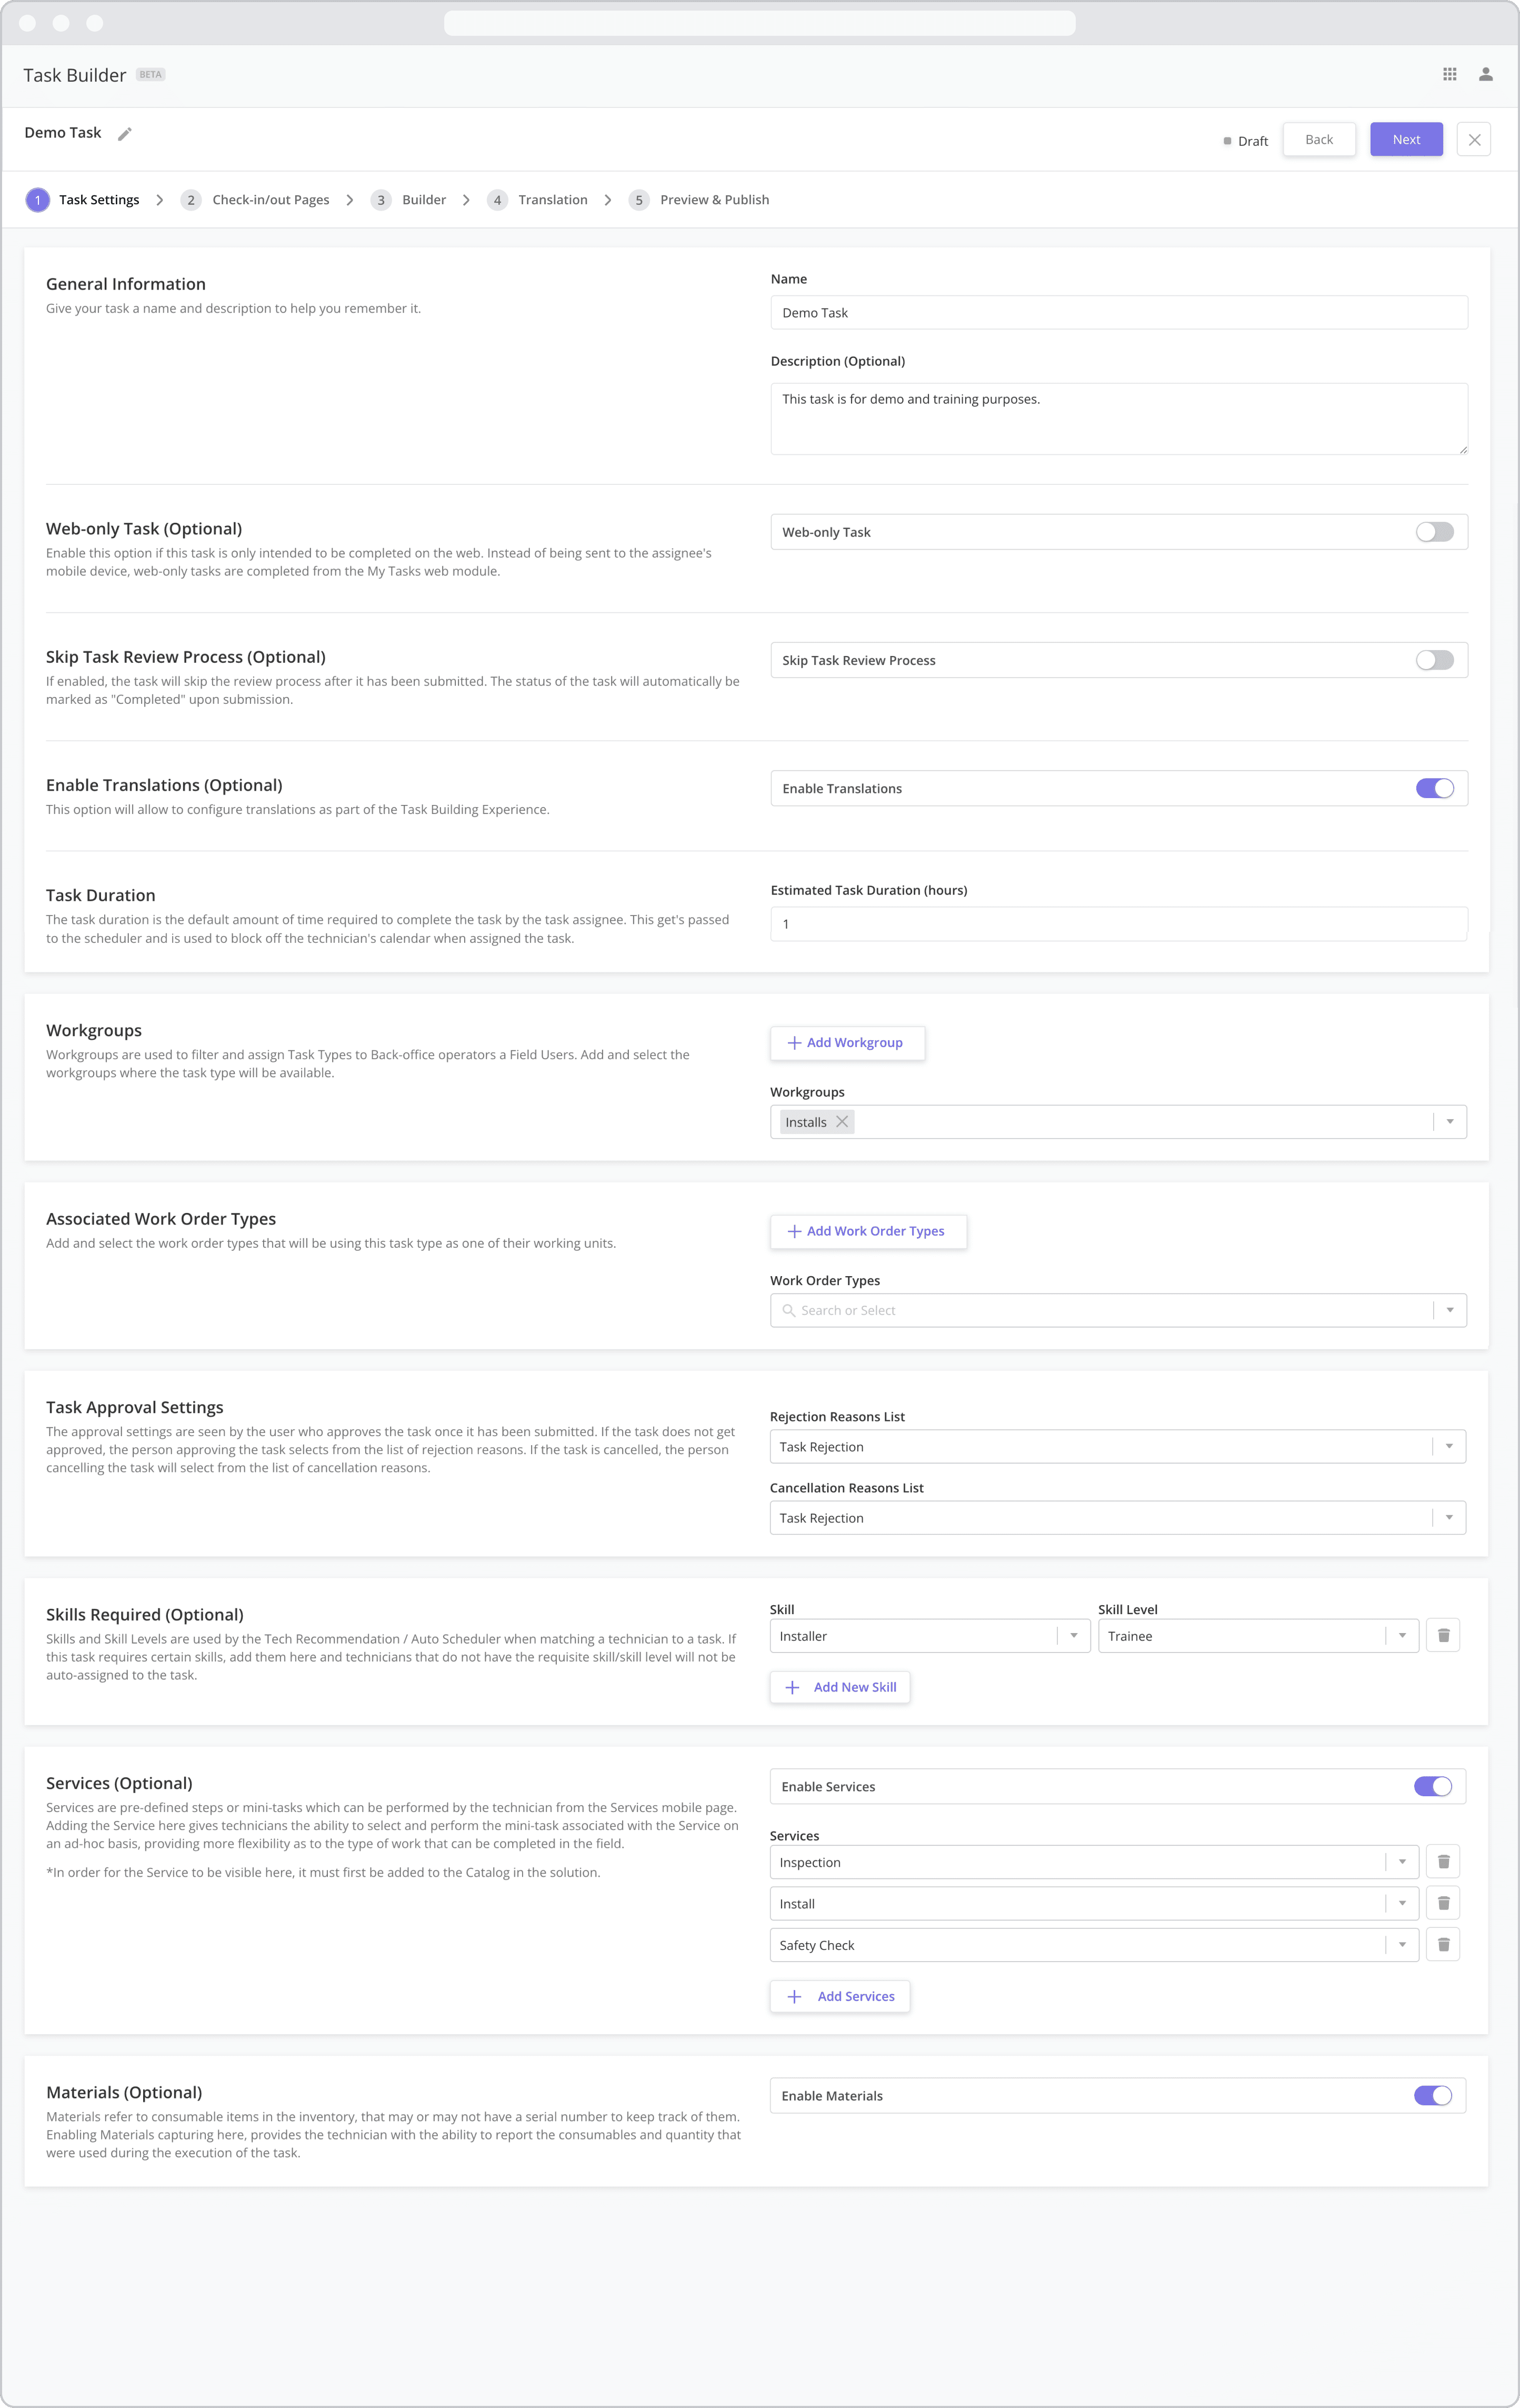The image size is (1520, 2408).
Task: Close the task builder with the X button
Action: point(1473,140)
